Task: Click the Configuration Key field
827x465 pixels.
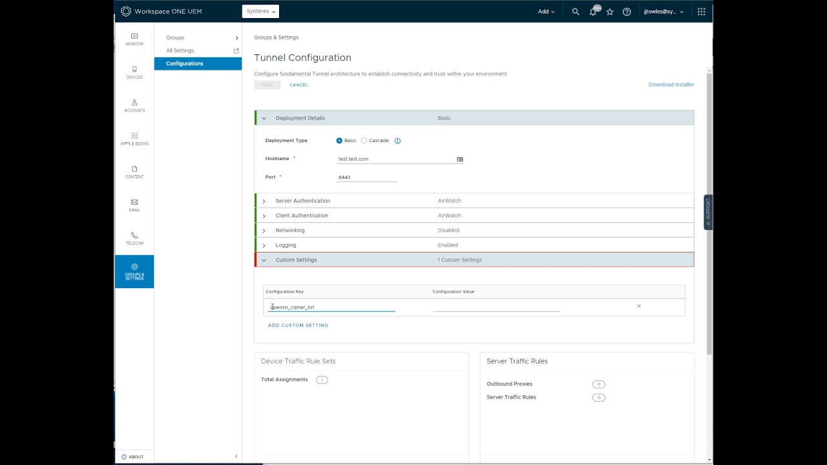Action: tap(331, 307)
